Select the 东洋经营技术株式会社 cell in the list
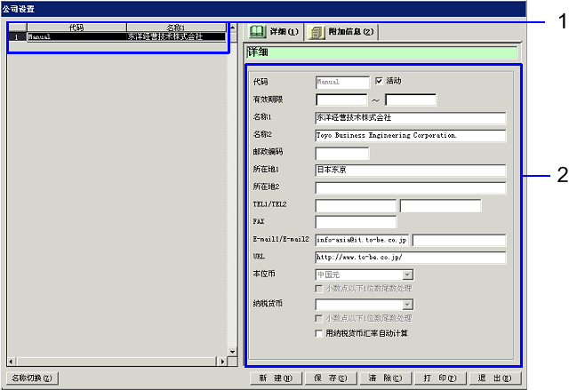Image resolution: width=569 pixels, height=390 pixels. click(176, 36)
